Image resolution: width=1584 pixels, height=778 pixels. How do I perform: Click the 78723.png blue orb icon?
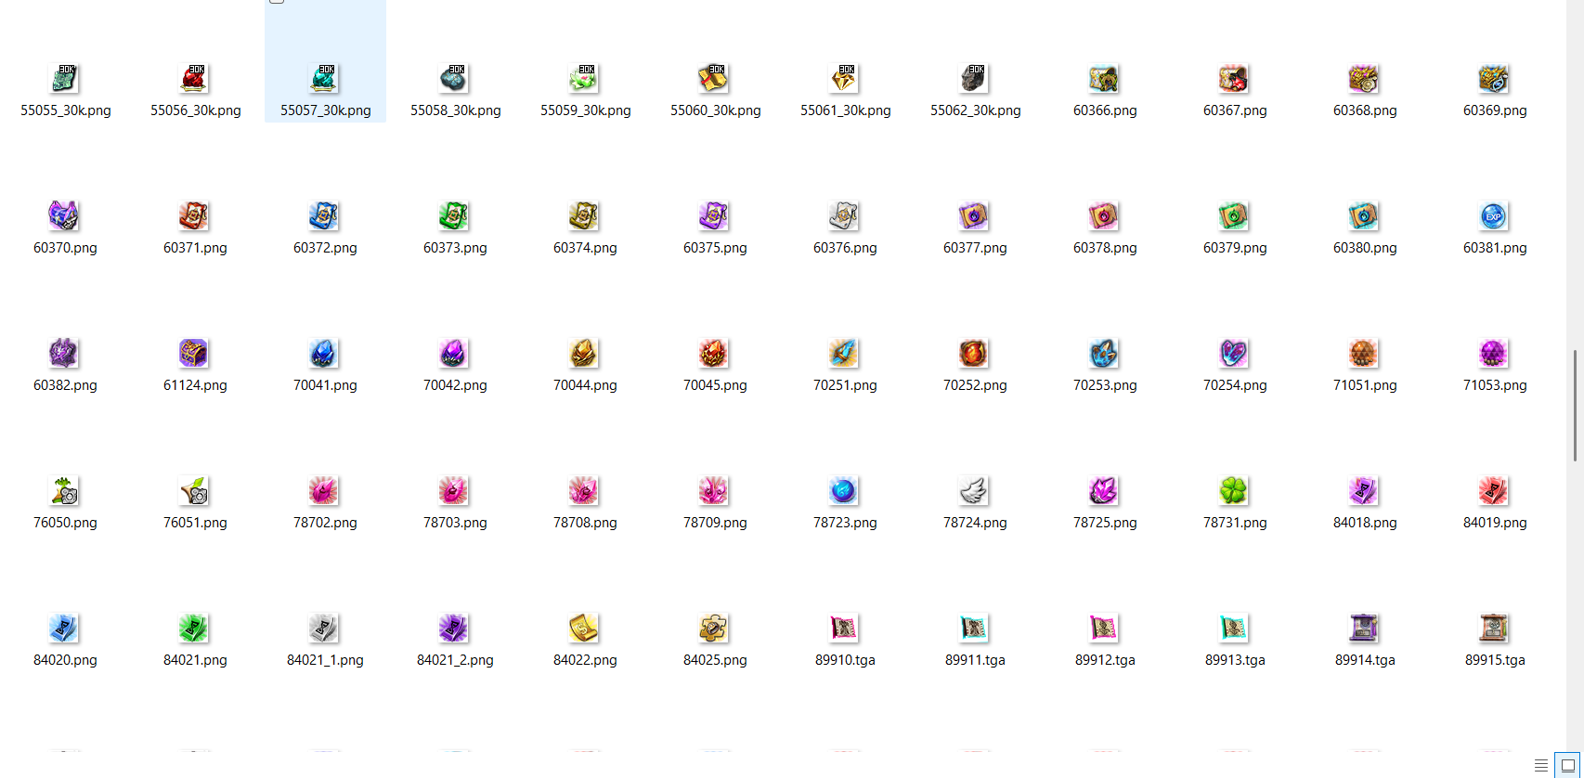click(844, 491)
